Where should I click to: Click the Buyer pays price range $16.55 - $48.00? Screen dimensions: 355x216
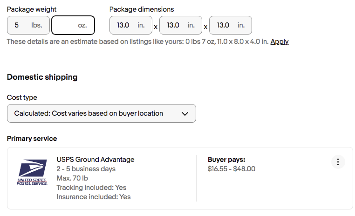(231, 169)
